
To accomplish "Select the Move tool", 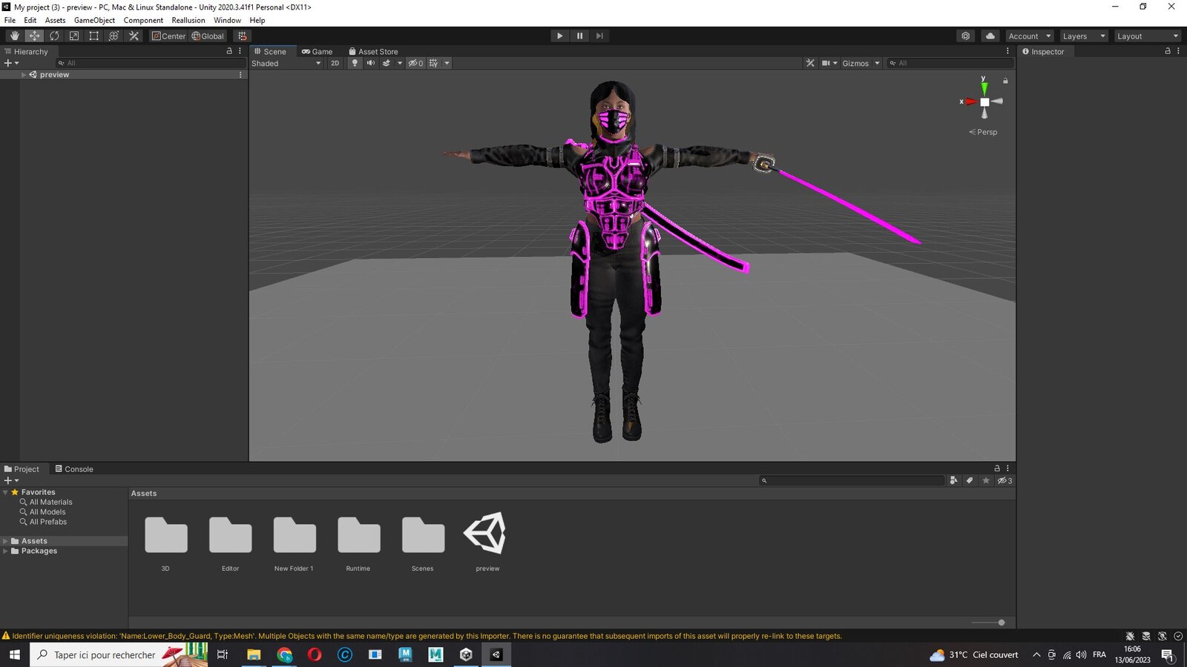I will [34, 36].
